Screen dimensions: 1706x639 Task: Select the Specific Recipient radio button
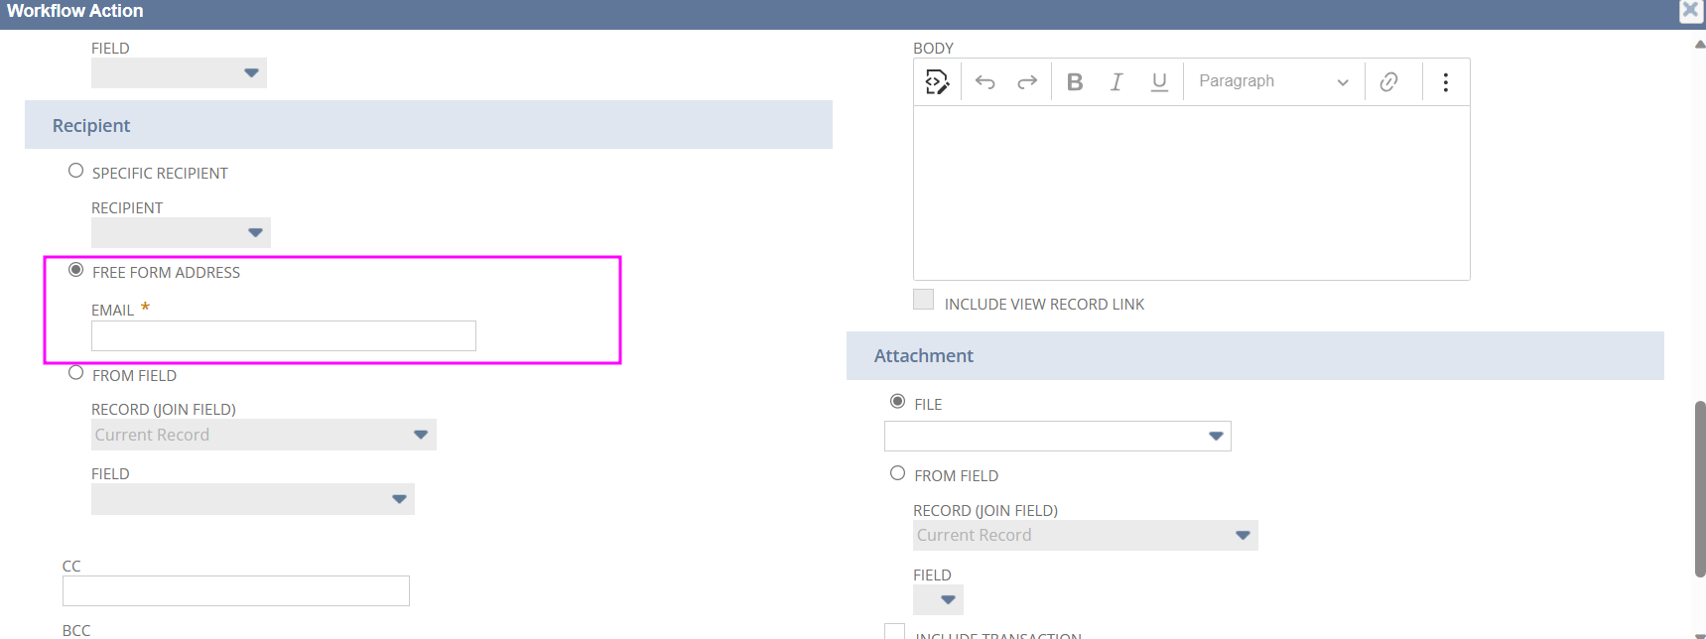tap(75, 171)
